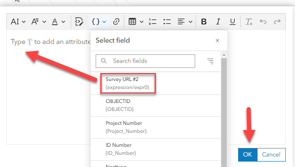The image size is (295, 167).
Task: Clear text formatting with Tx icon
Action: (x=249, y=22)
